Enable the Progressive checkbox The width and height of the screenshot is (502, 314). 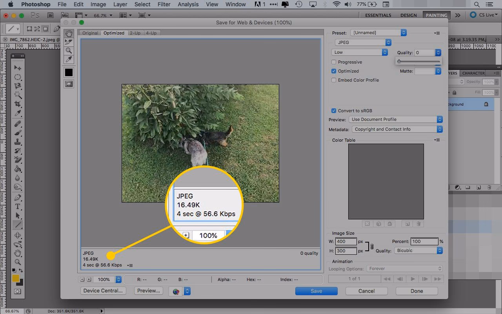334,62
